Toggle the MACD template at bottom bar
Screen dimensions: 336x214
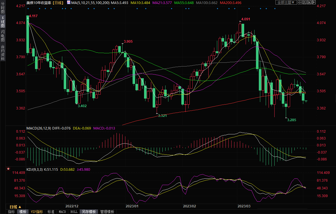point(62,212)
